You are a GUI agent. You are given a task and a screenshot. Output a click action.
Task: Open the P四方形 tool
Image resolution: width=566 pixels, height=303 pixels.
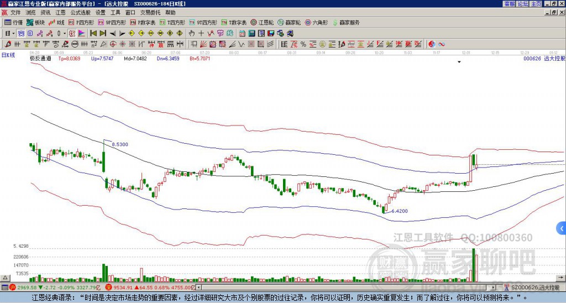coord(81,22)
